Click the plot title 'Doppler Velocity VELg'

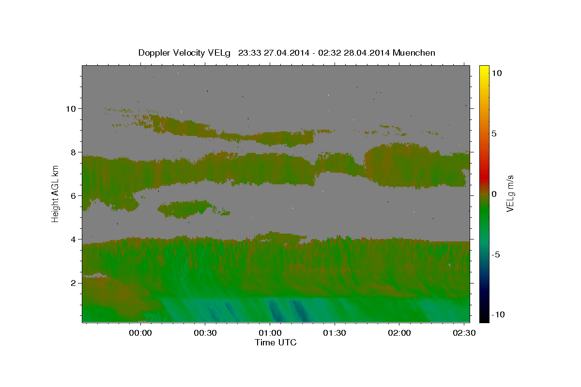tap(185, 53)
